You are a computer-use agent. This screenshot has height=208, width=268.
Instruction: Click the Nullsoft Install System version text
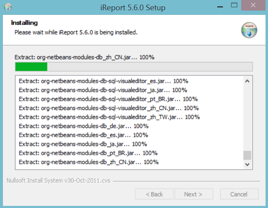point(58,181)
